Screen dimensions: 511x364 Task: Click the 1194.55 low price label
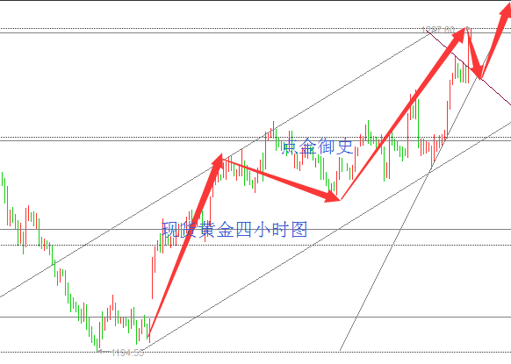pyautogui.click(x=127, y=353)
